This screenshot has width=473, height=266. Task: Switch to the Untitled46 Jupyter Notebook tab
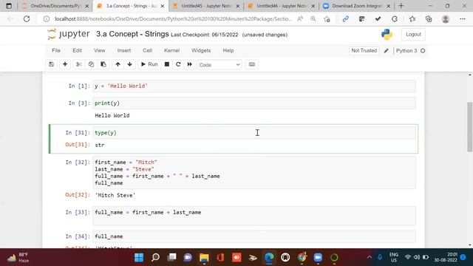click(282, 6)
